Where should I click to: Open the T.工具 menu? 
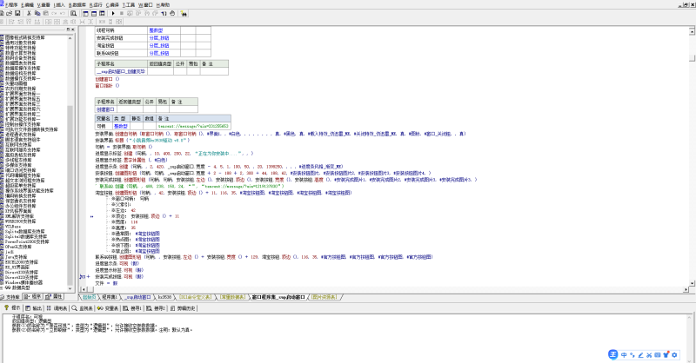click(x=129, y=5)
